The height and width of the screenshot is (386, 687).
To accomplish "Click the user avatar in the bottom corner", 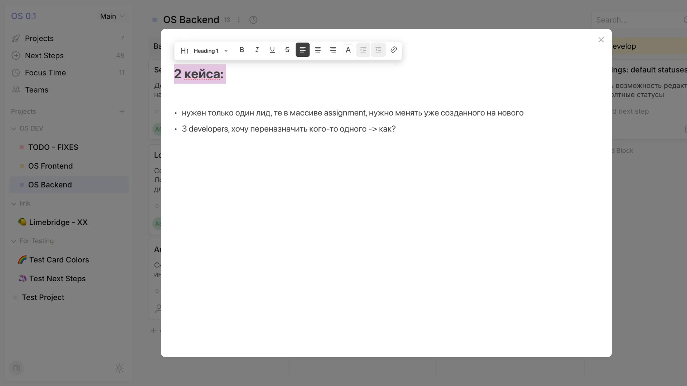I will pyautogui.click(x=16, y=368).
